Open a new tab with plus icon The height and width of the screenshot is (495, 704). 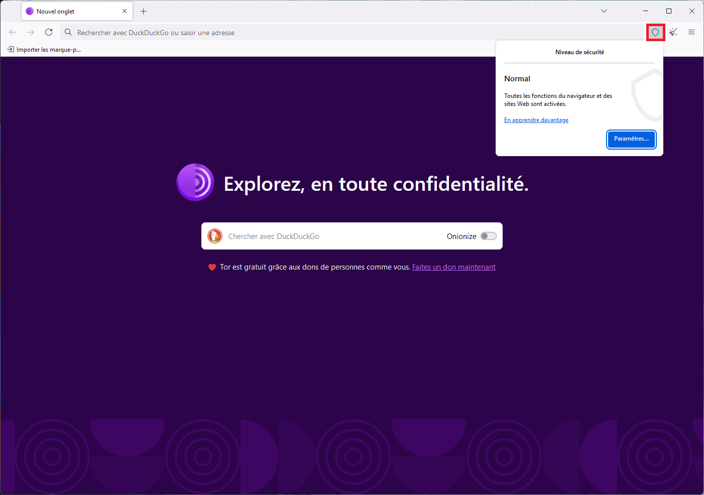[x=144, y=11]
